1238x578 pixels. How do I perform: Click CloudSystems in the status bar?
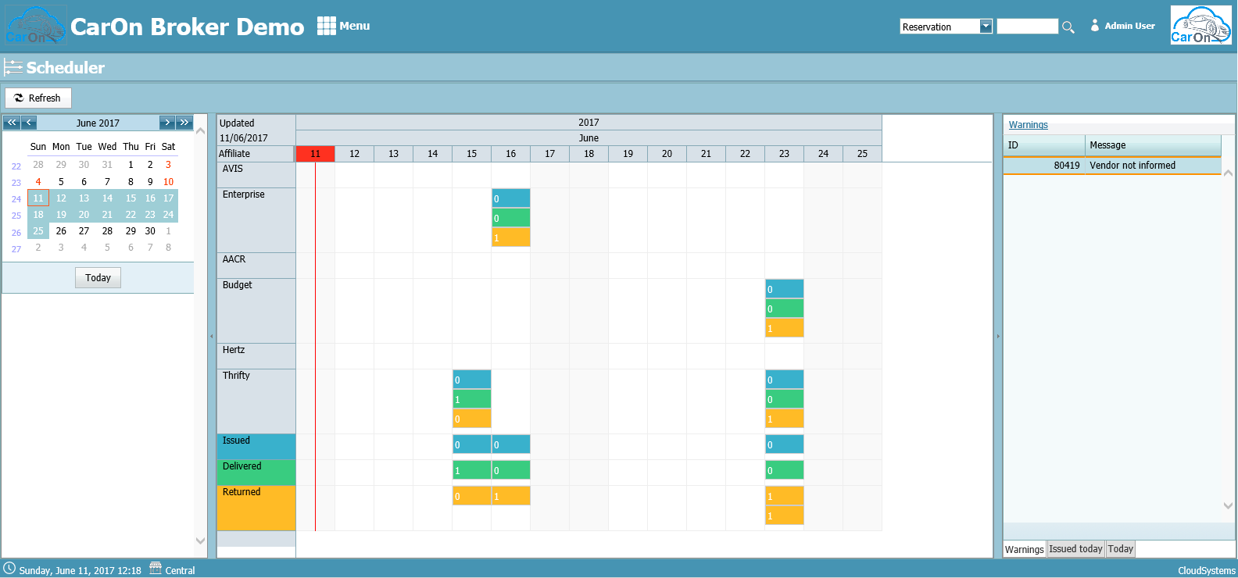coord(1207,570)
